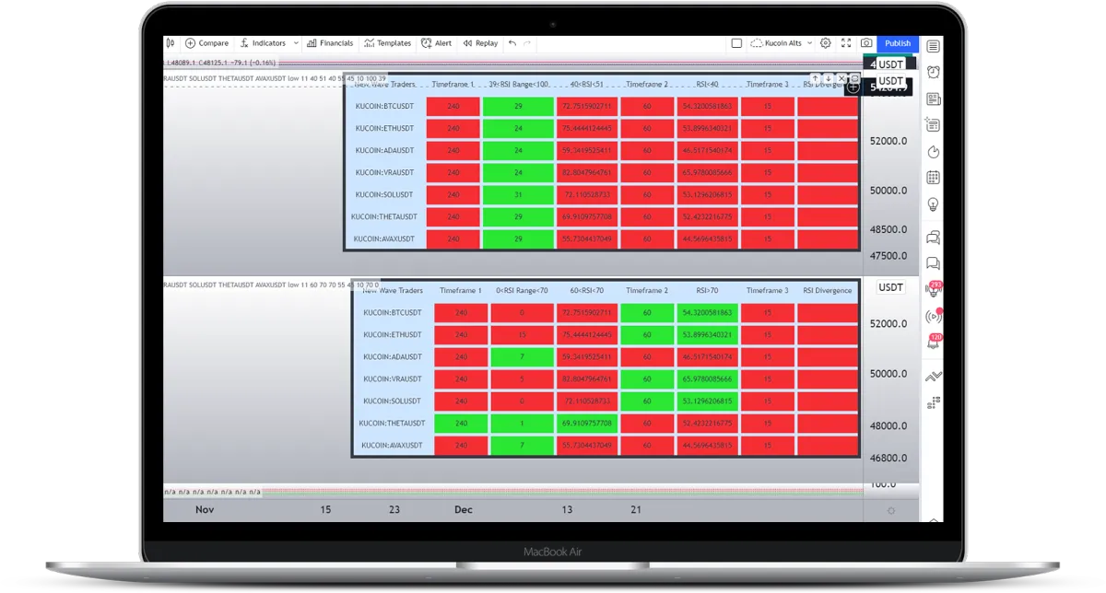This screenshot has width=1106, height=593.
Task: Open the notifications bell with 120 badge
Action: pyautogui.click(x=934, y=342)
